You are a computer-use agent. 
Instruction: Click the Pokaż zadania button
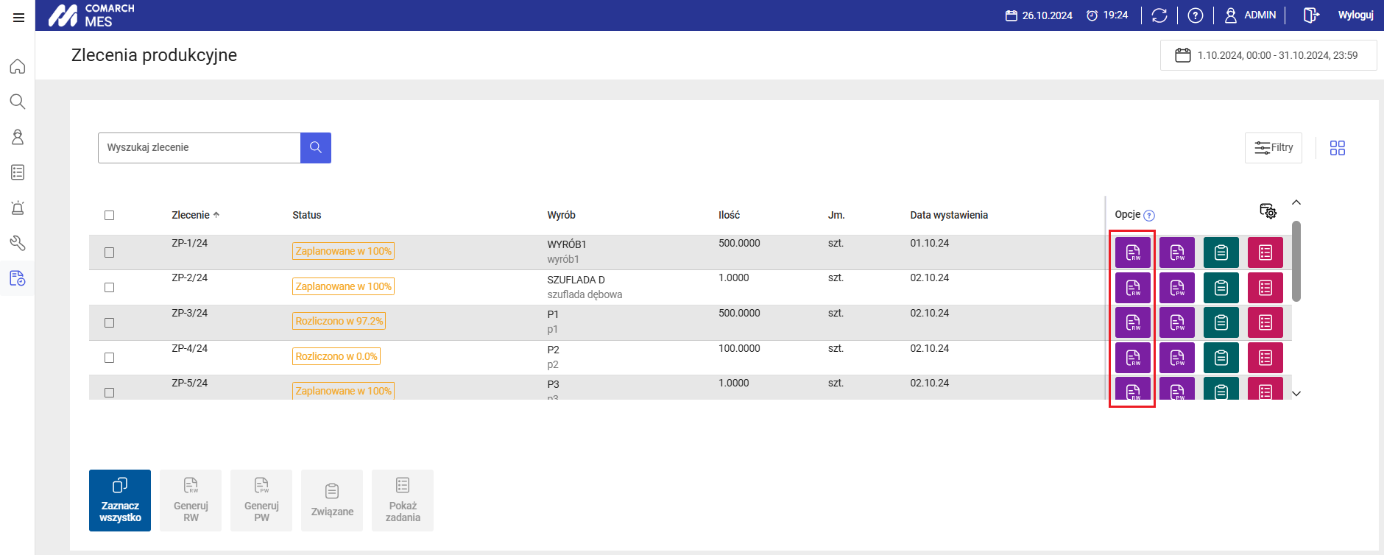pos(403,501)
